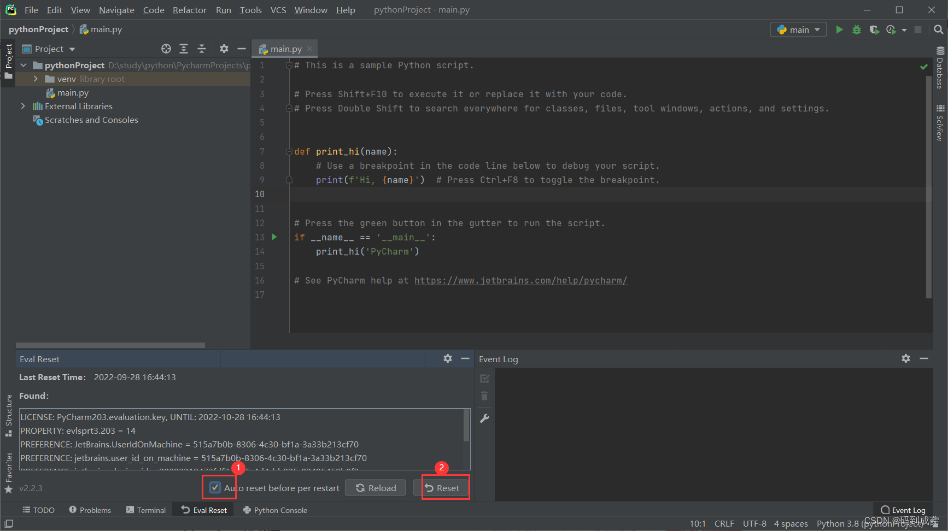Run the main script with the green play icon
The height and width of the screenshot is (531, 948).
[839, 29]
